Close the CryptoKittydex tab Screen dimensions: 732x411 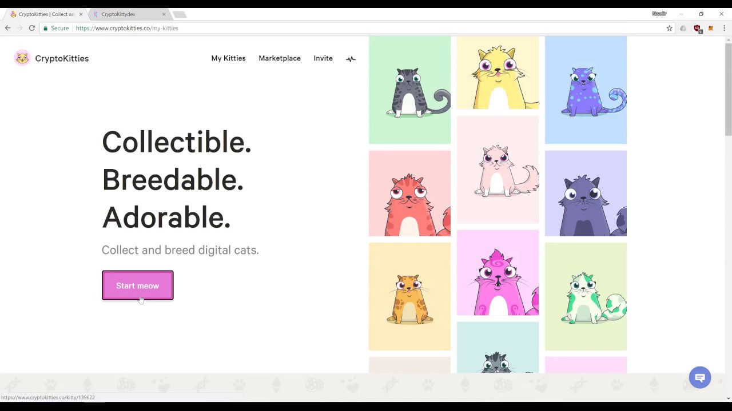[164, 14]
